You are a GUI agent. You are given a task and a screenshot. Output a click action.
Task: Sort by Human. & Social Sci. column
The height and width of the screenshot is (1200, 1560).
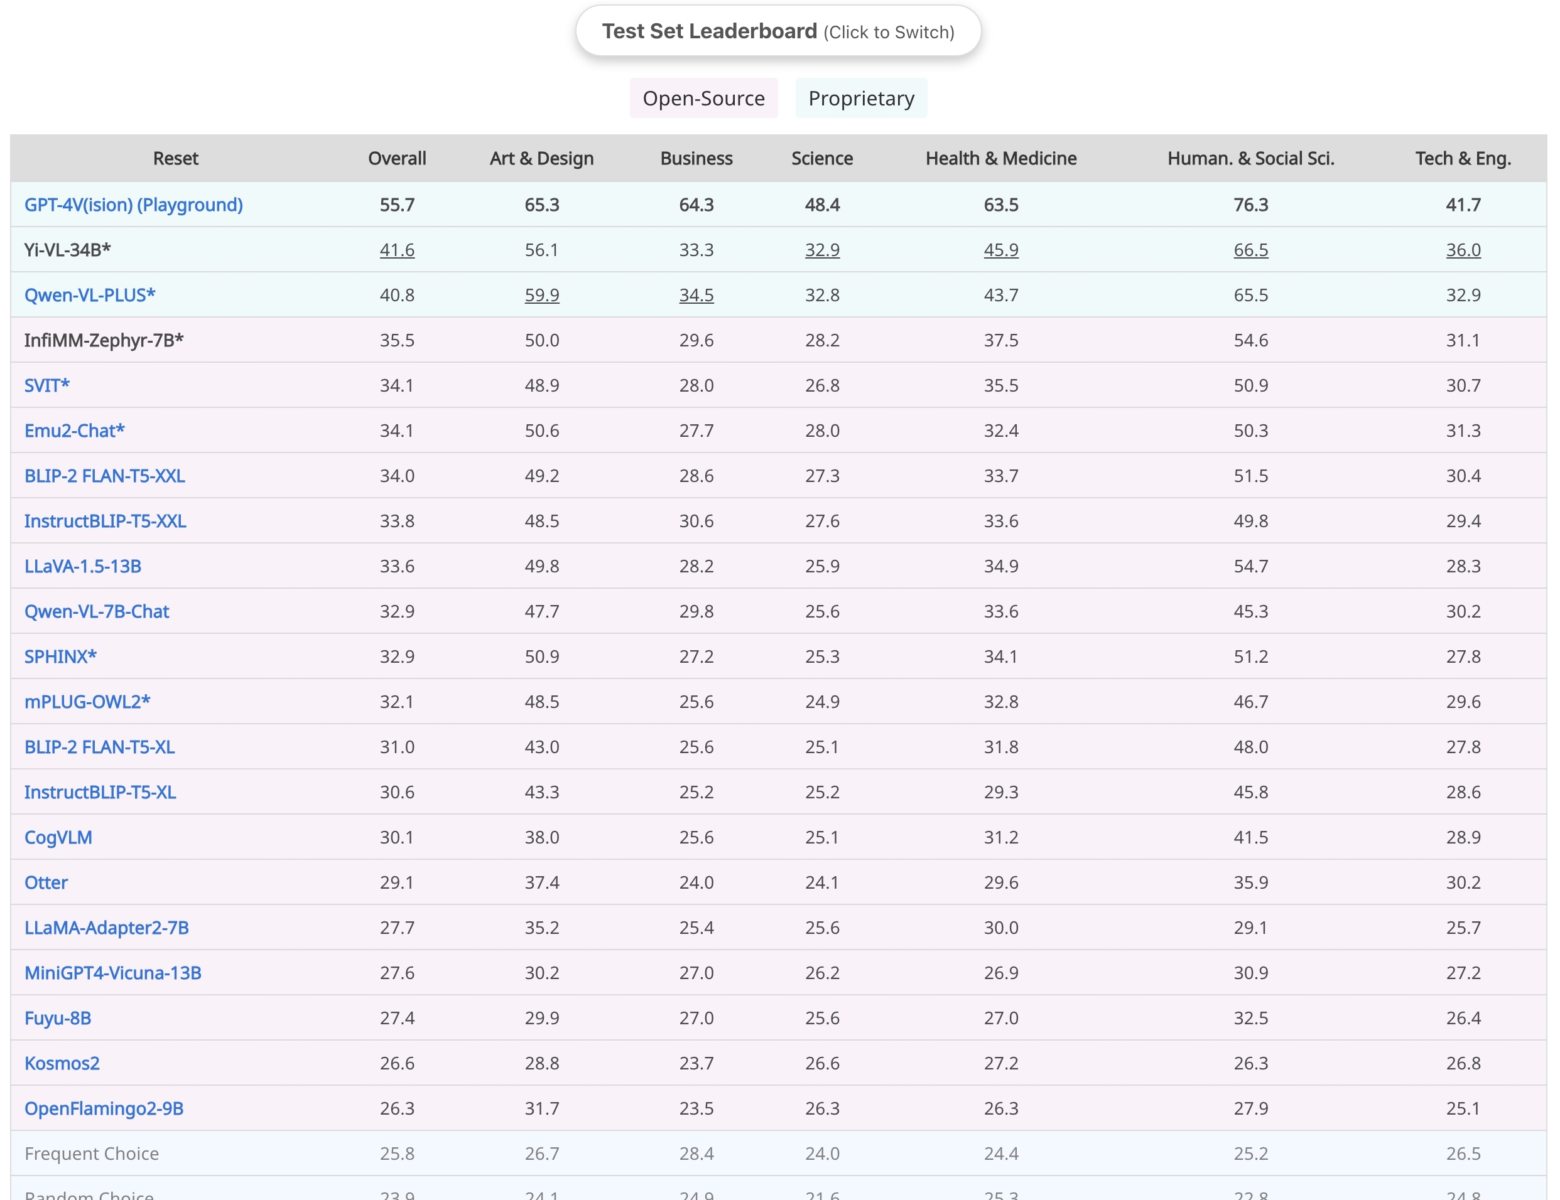click(x=1250, y=158)
